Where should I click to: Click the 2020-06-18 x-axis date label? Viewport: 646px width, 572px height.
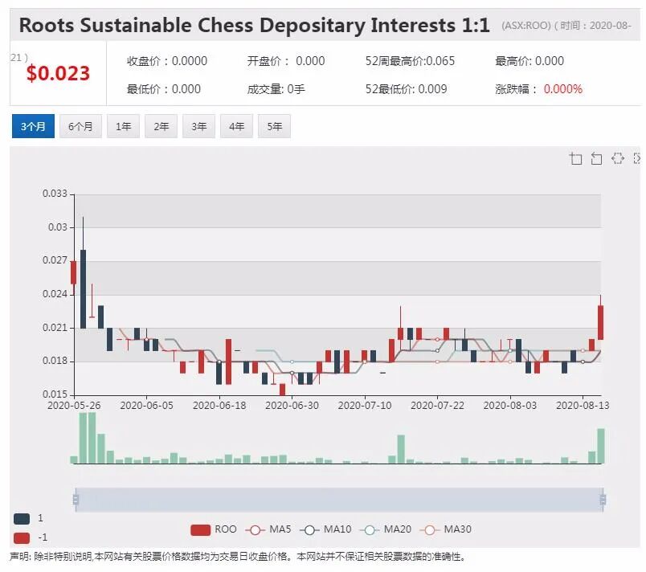point(219,406)
